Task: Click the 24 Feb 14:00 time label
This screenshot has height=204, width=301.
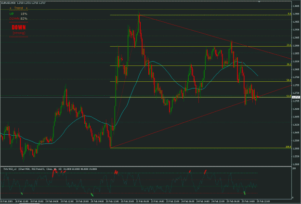Action: pos(202,201)
